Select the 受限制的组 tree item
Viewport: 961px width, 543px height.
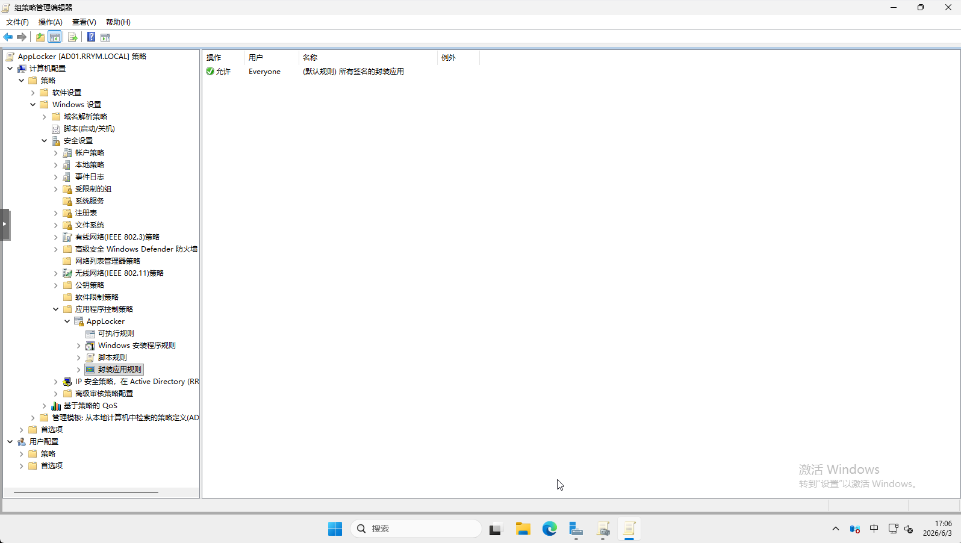coord(93,189)
